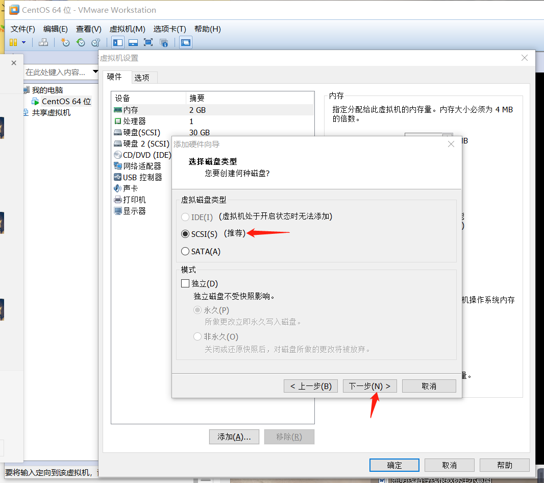Screen dimensions: 544x483
Task: Open the 查看(V) menu
Action: click(x=88, y=29)
